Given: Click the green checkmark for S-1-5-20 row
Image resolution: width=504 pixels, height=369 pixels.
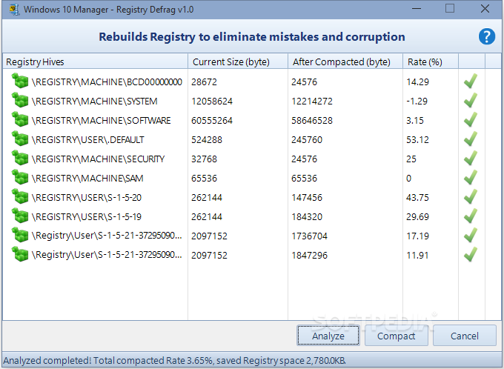Looking at the screenshot, I should (471, 196).
